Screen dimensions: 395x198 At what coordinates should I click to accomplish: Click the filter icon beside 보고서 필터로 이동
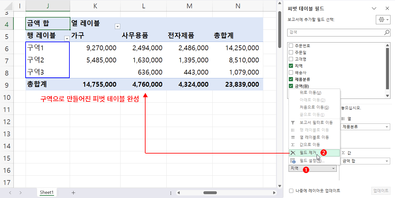pyautogui.click(x=293, y=122)
